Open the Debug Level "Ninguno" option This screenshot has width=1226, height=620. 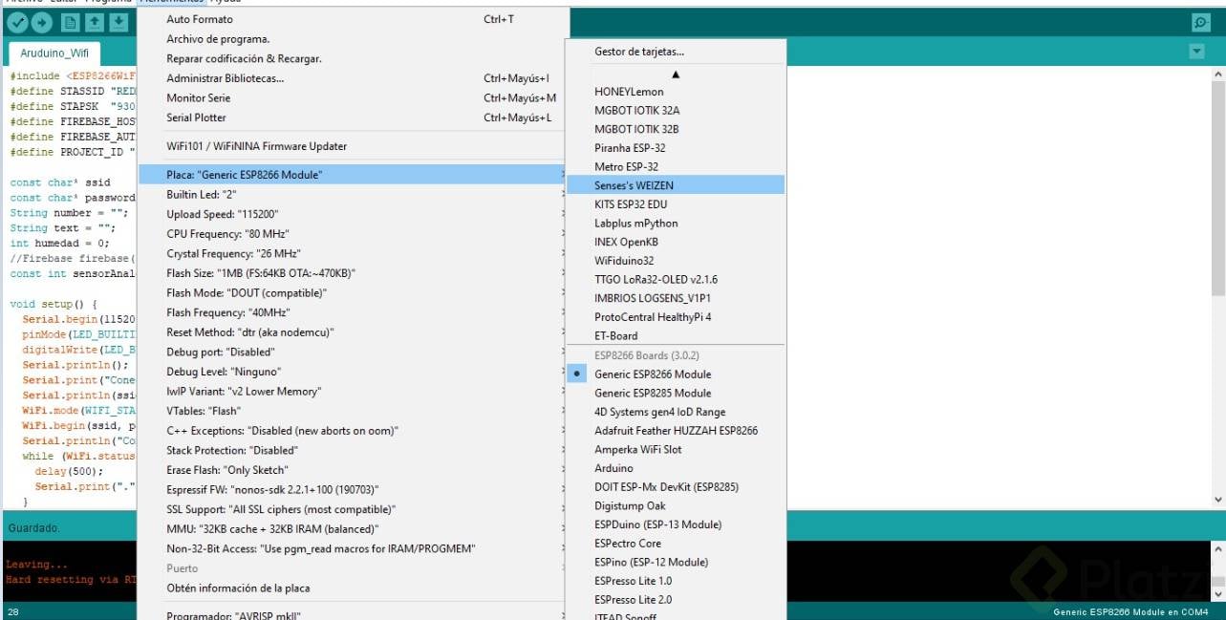tap(354, 372)
